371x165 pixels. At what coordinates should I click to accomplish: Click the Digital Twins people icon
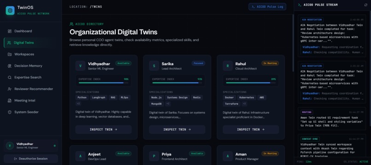tap(9, 43)
